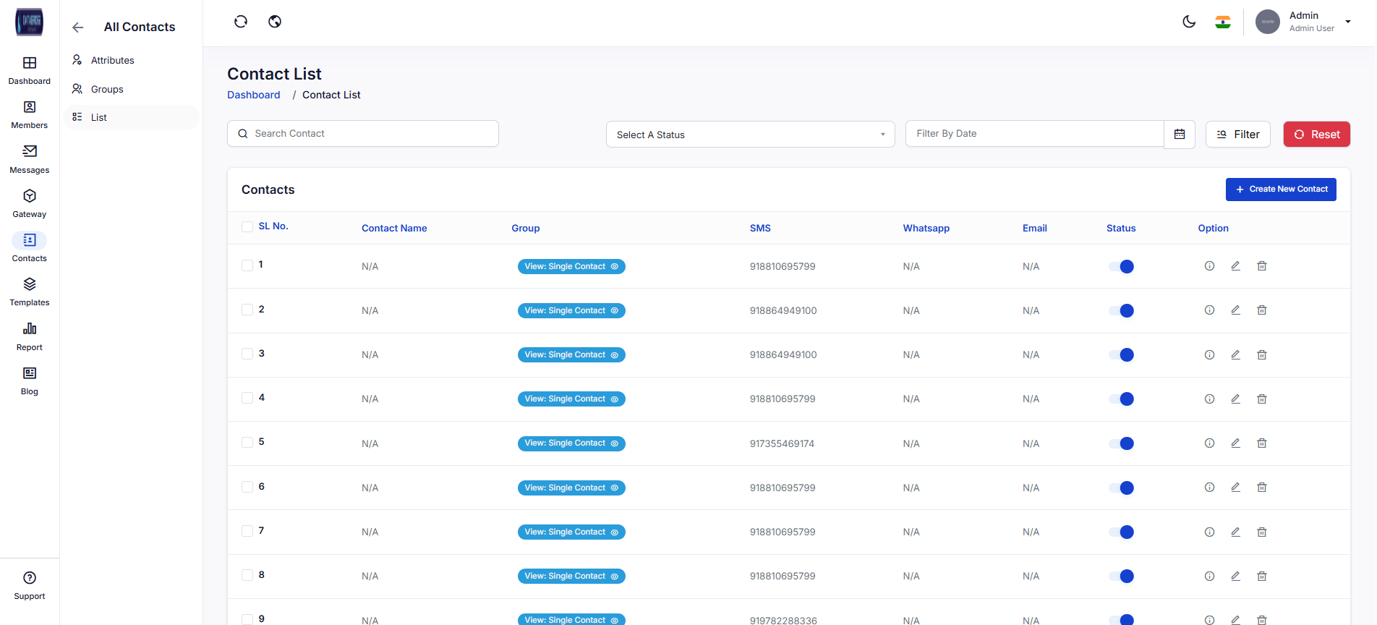Toggle dark mode with moon icon
1377x625 pixels.
click(1189, 22)
